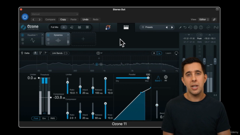The width and height of the screenshot is (240, 135).
Task: Add a new module slot
Action: pos(83,39)
